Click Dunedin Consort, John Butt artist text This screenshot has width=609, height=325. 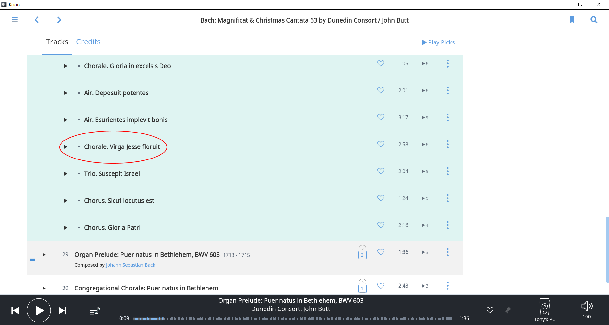(x=291, y=309)
